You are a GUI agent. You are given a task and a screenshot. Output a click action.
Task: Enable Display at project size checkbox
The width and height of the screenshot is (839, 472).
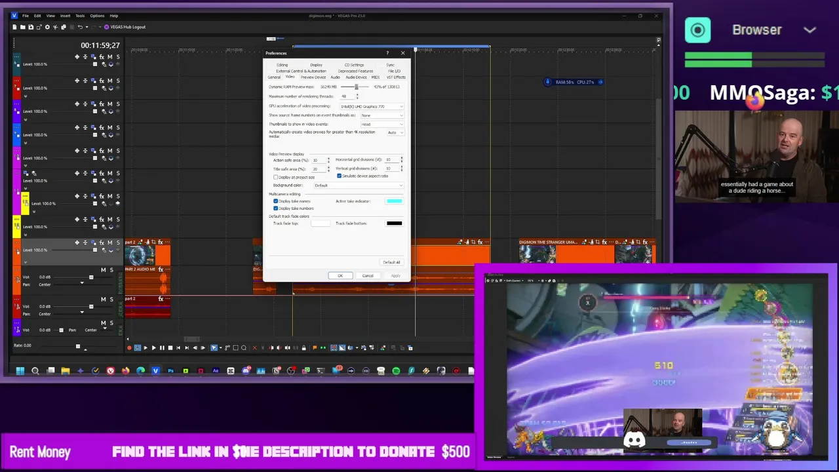pos(276,178)
